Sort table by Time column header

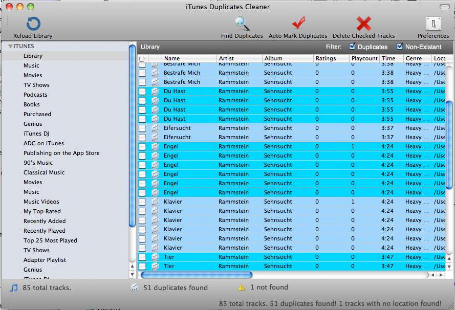[392, 58]
